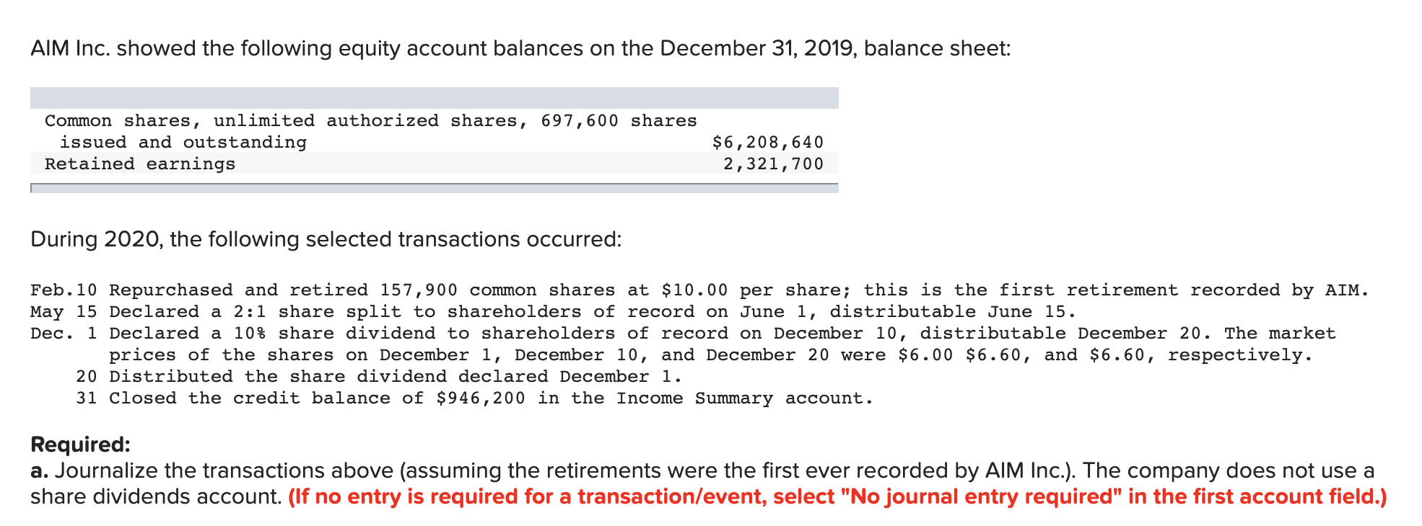The image size is (1422, 526).
Task: Click the table's bottom gray divider bar
Action: [435, 188]
